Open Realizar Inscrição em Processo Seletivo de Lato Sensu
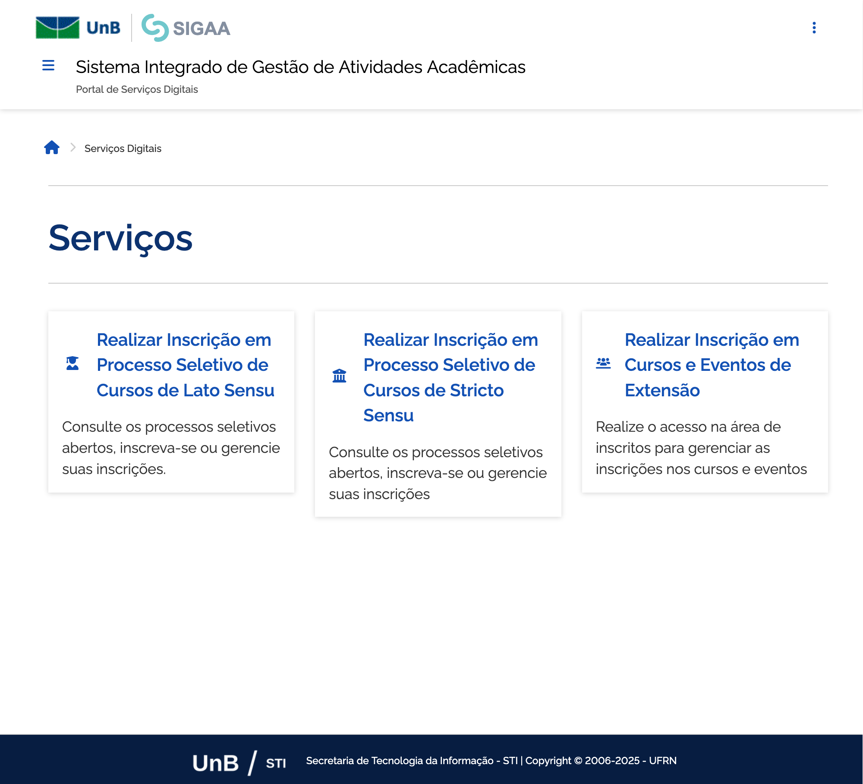This screenshot has height=784, width=863. pos(186,365)
